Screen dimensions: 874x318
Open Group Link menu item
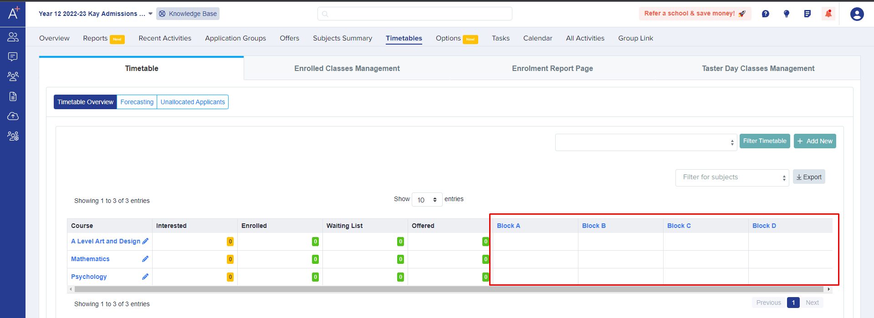click(635, 38)
